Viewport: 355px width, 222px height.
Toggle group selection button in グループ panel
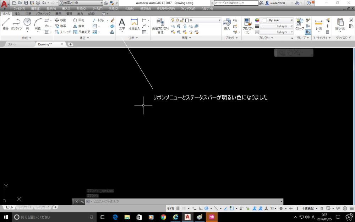[308, 32]
